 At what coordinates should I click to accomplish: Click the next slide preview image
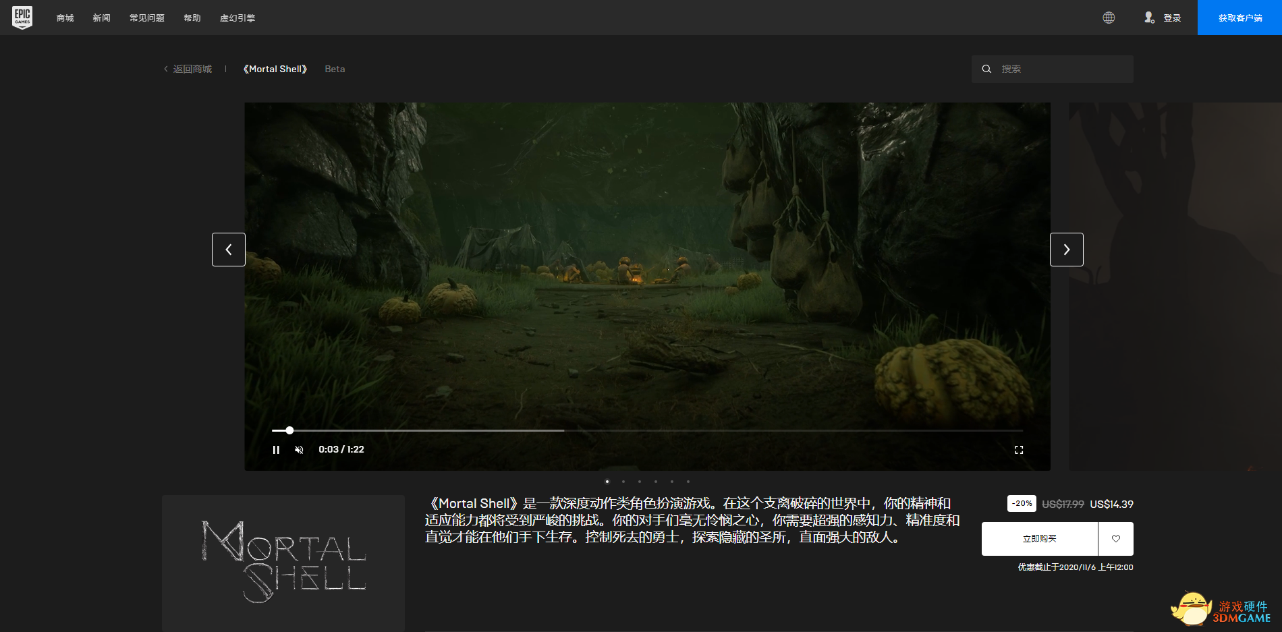(1175, 287)
